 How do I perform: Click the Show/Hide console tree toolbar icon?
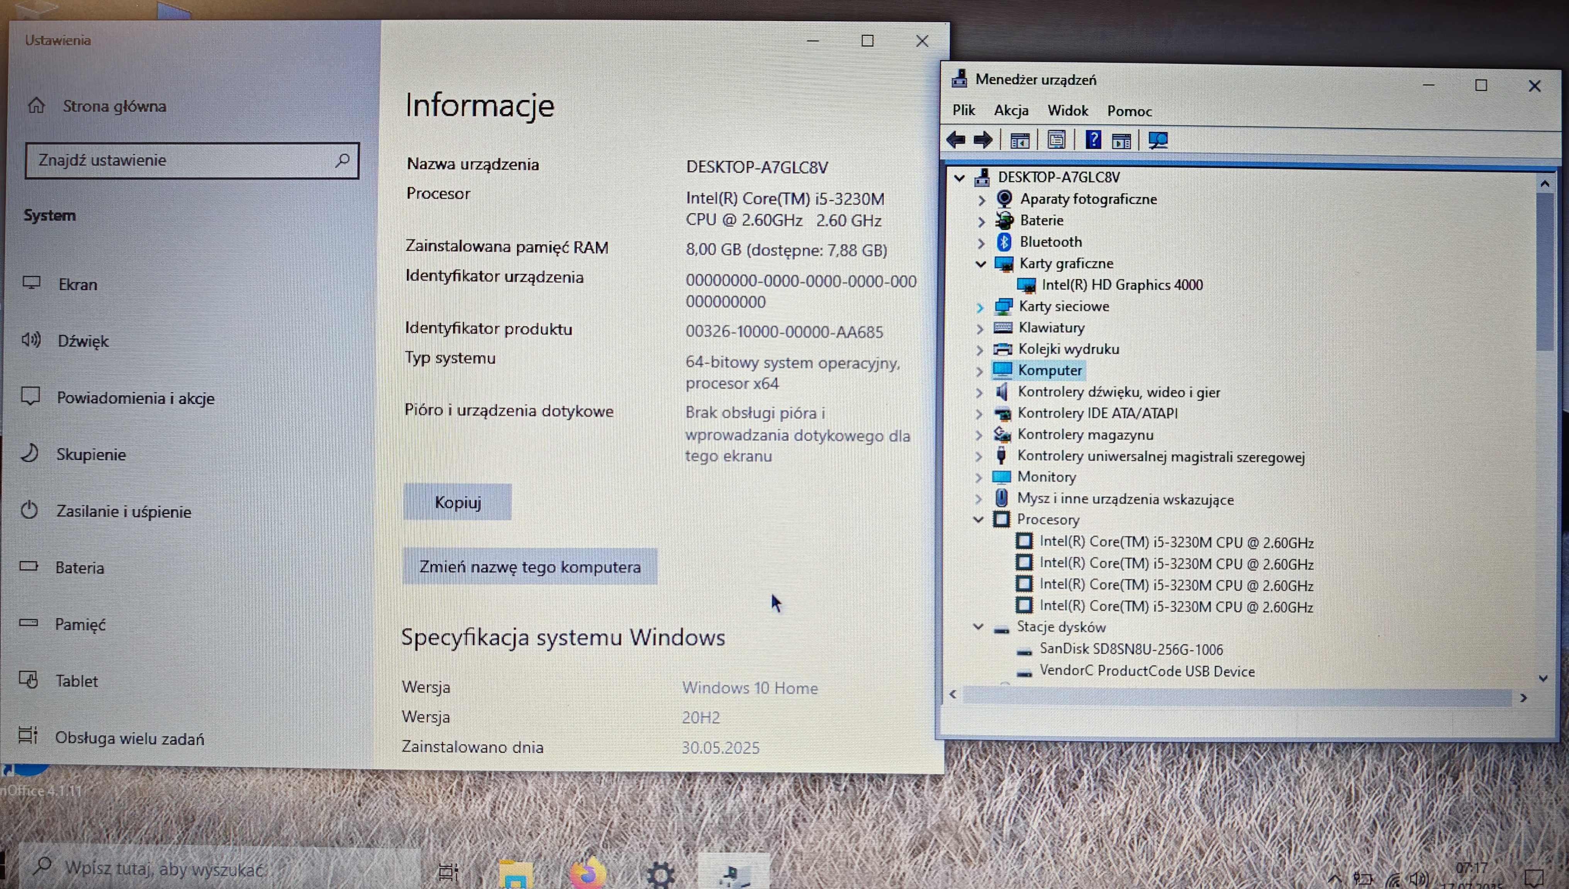(1019, 141)
